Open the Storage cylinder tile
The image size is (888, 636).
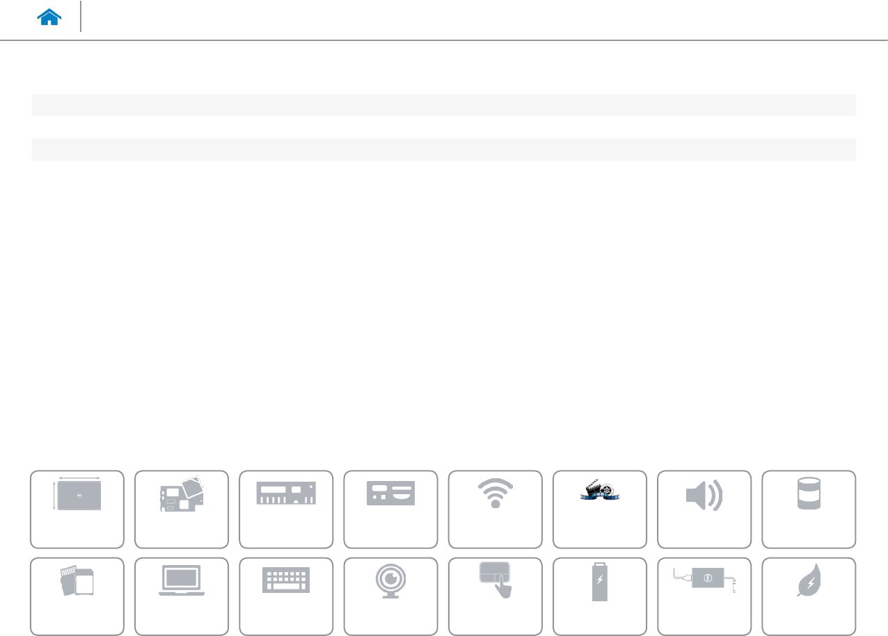coord(809,509)
